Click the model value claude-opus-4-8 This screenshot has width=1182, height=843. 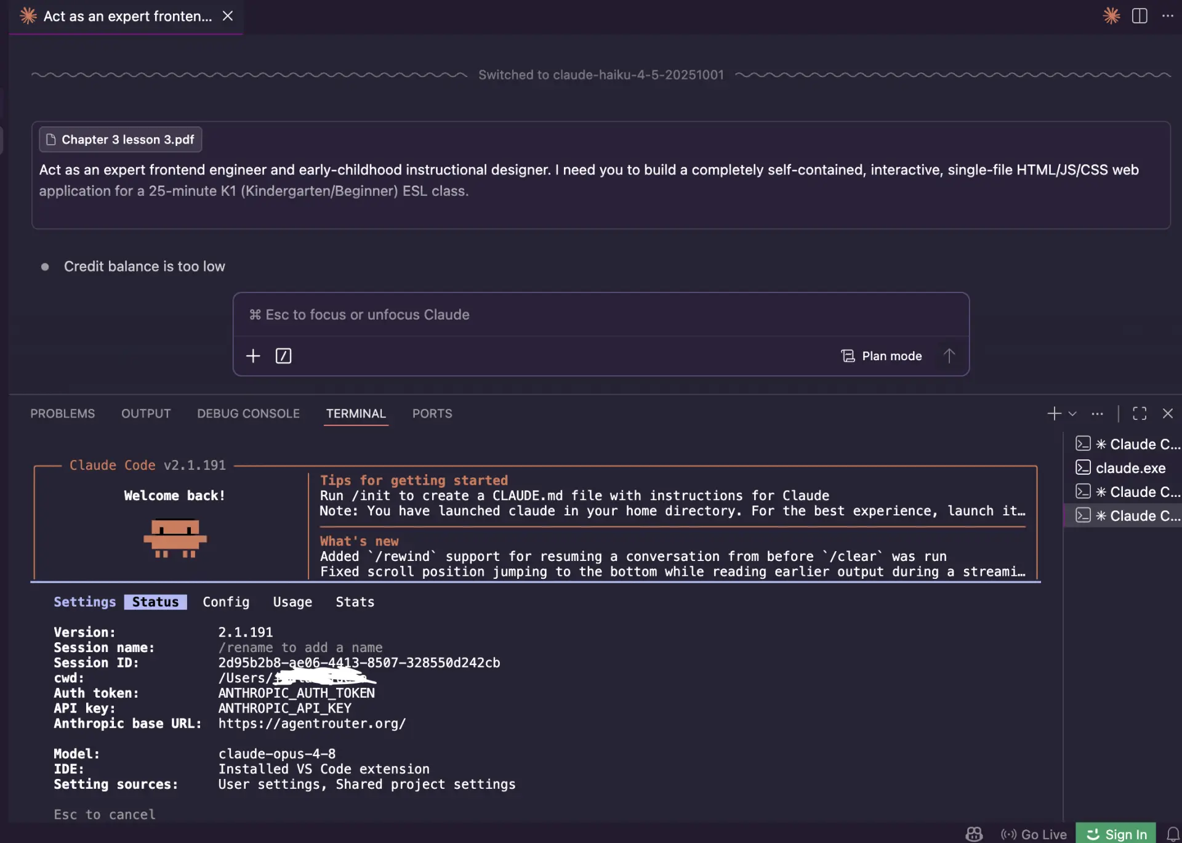pos(277,754)
